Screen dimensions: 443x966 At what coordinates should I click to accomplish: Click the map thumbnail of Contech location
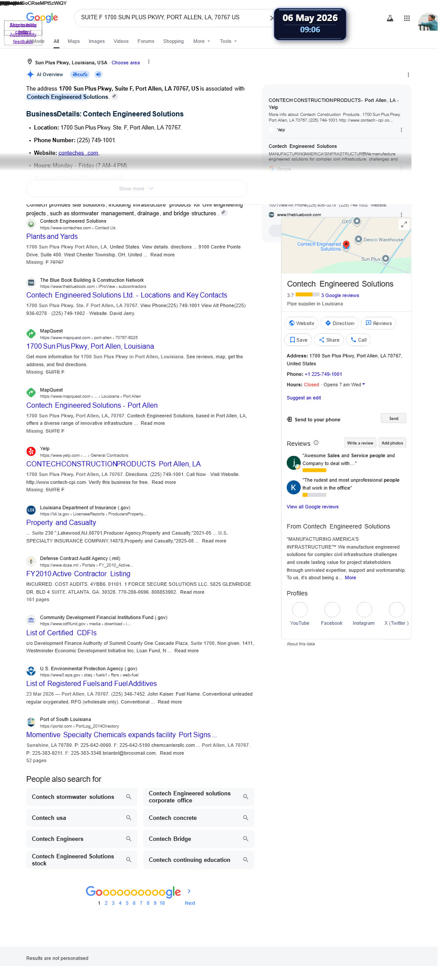[x=346, y=245]
